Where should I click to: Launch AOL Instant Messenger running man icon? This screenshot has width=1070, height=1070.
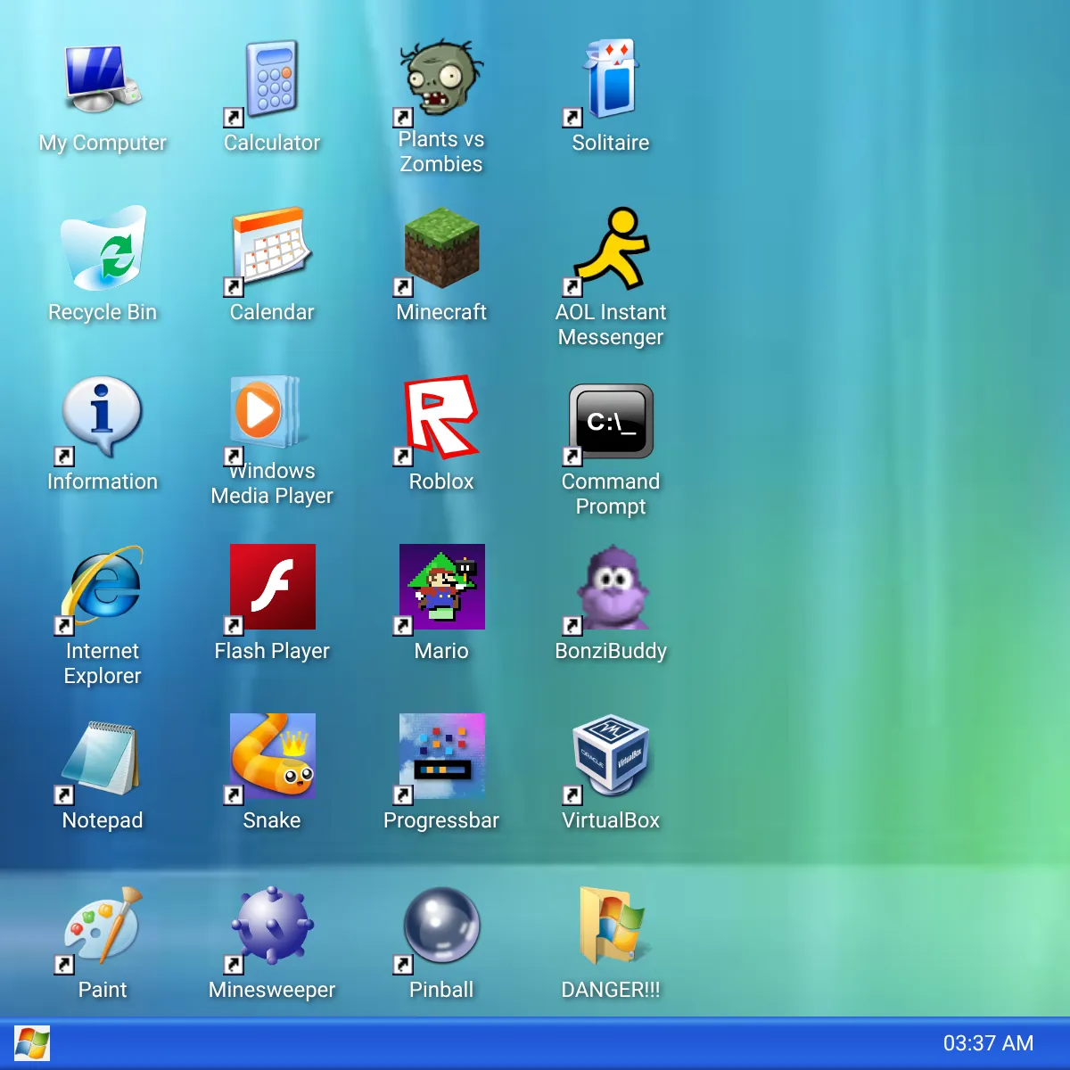(611, 248)
